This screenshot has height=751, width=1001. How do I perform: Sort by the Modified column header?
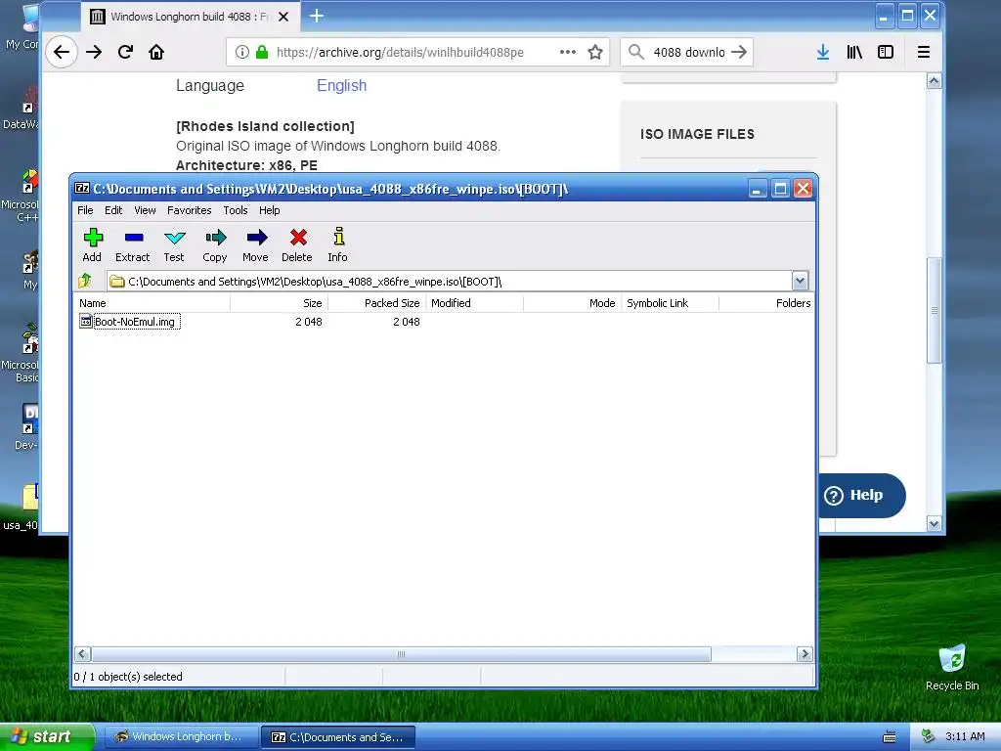[x=474, y=303]
